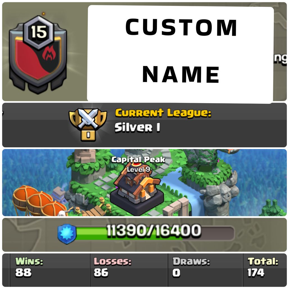
Task: Tap the Capital Peak label
Action: tap(138, 160)
